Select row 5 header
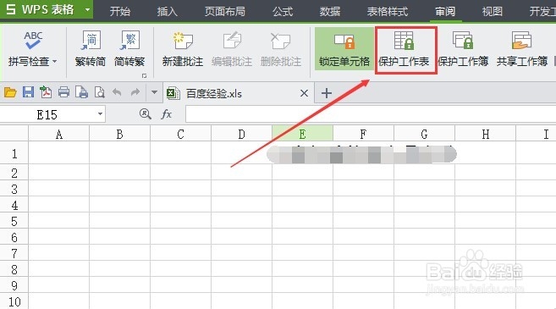The height and width of the screenshot is (309, 556). click(14, 221)
